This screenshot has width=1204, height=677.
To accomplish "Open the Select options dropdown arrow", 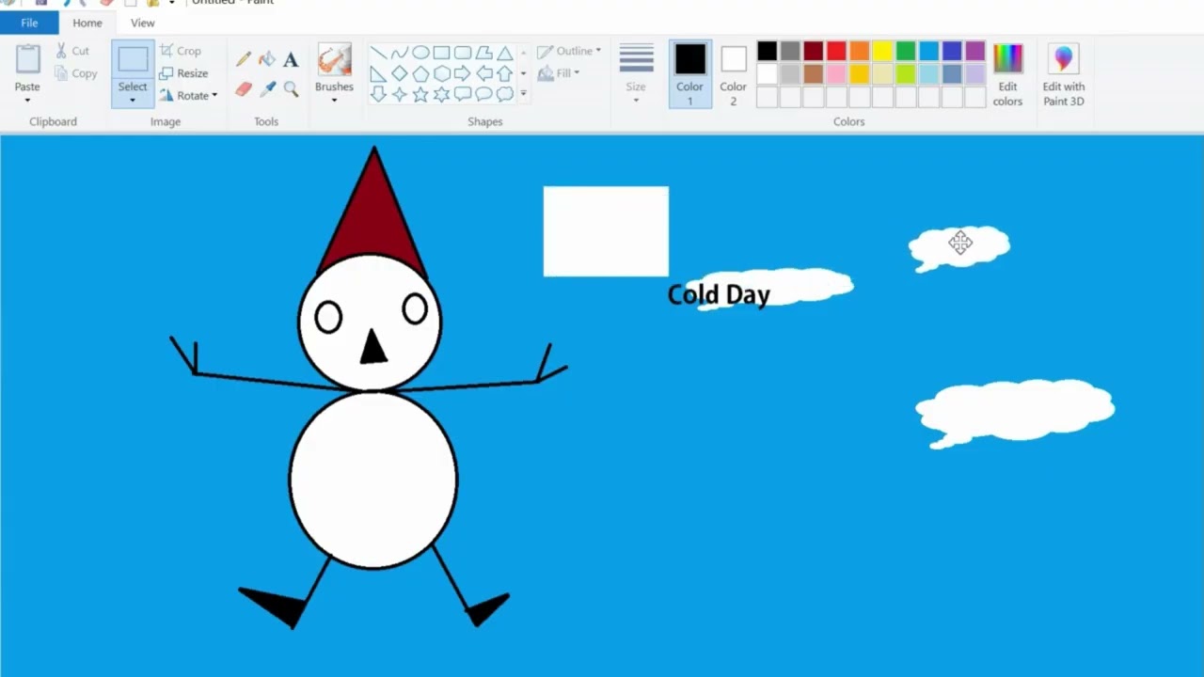I will [x=133, y=100].
